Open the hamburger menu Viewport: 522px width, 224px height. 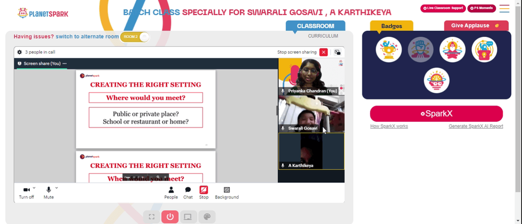504,8
